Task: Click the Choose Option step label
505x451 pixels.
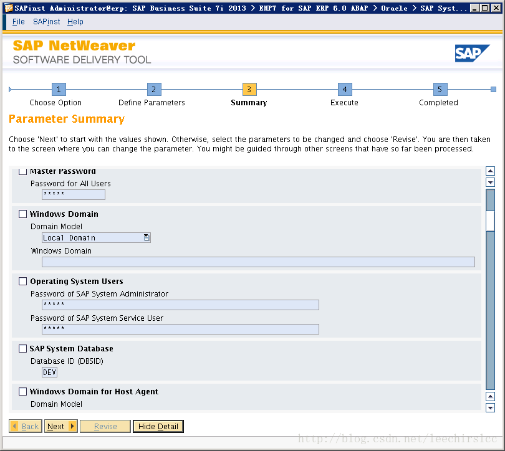Action: (55, 103)
